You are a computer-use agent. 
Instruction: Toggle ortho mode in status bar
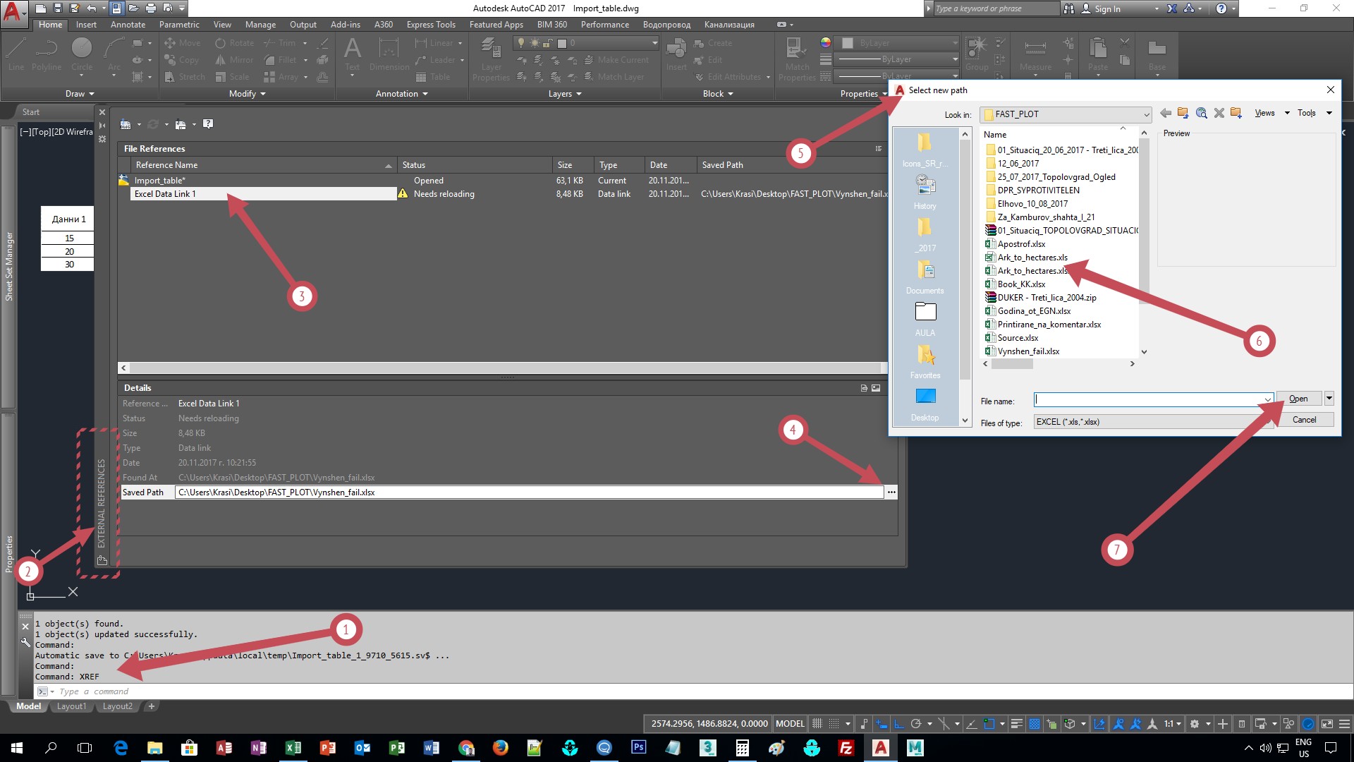point(899,724)
